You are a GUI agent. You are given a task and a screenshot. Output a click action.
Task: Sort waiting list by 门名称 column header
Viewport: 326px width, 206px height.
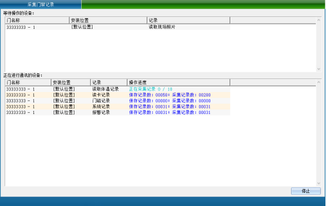coord(37,20)
